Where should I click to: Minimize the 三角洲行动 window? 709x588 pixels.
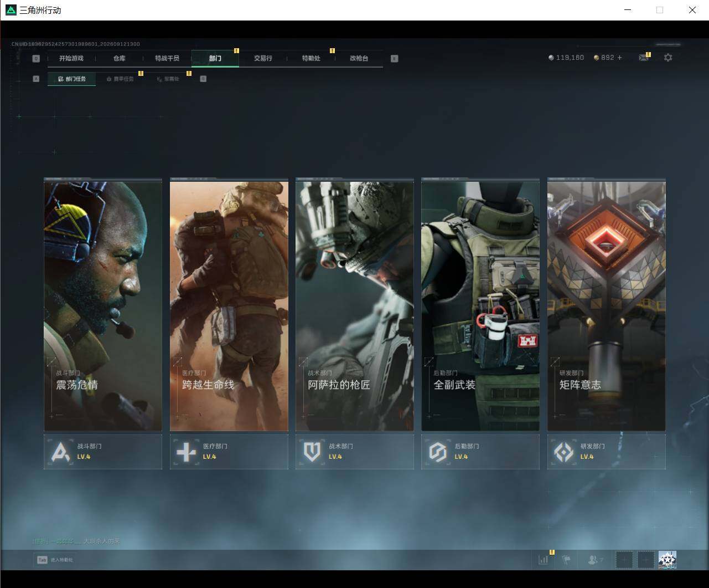pos(628,10)
